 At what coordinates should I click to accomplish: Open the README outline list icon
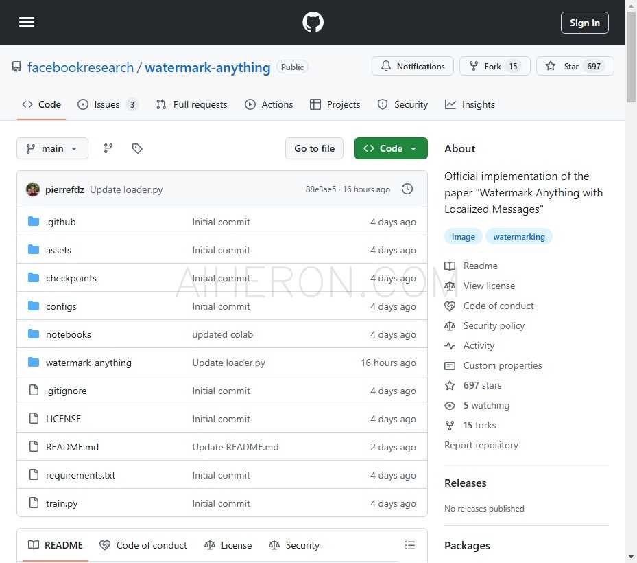pos(410,545)
